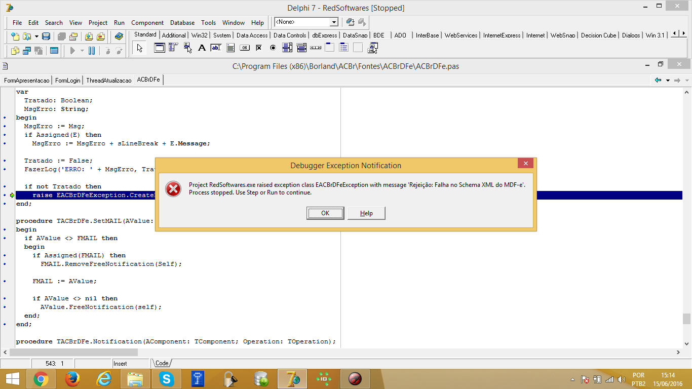Open the Database menu

(182, 23)
